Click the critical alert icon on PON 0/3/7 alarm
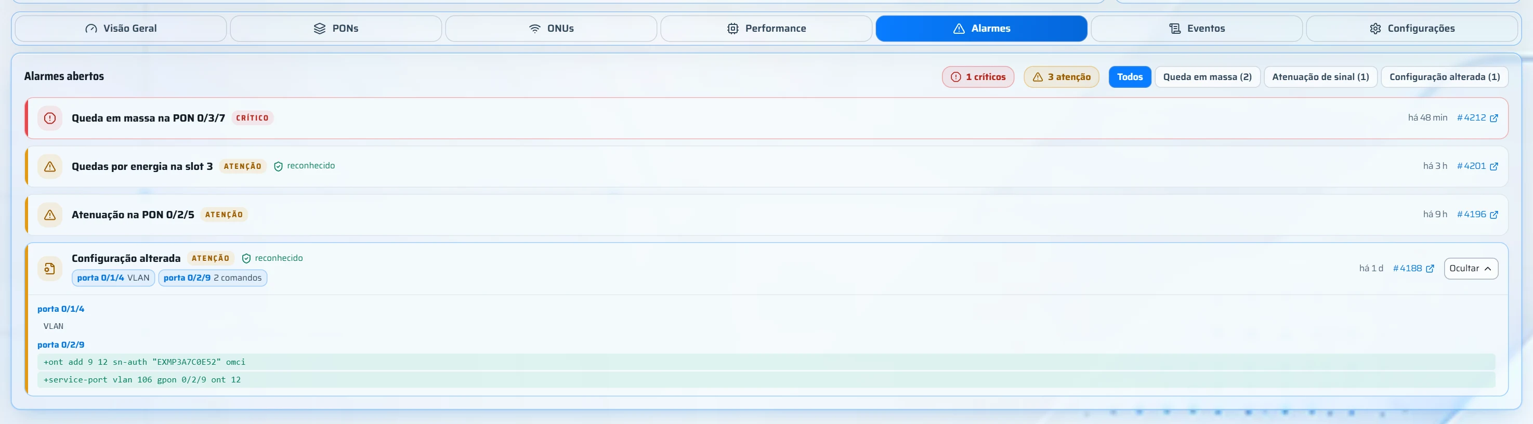Screen dimensions: 1533x424 pos(50,118)
